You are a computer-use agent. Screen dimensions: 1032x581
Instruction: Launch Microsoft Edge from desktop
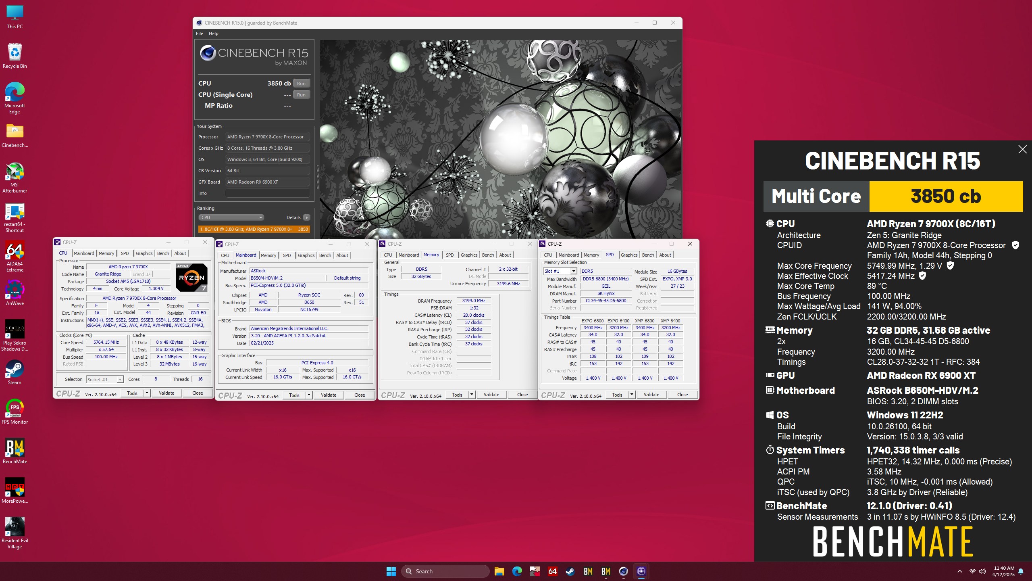click(x=15, y=98)
